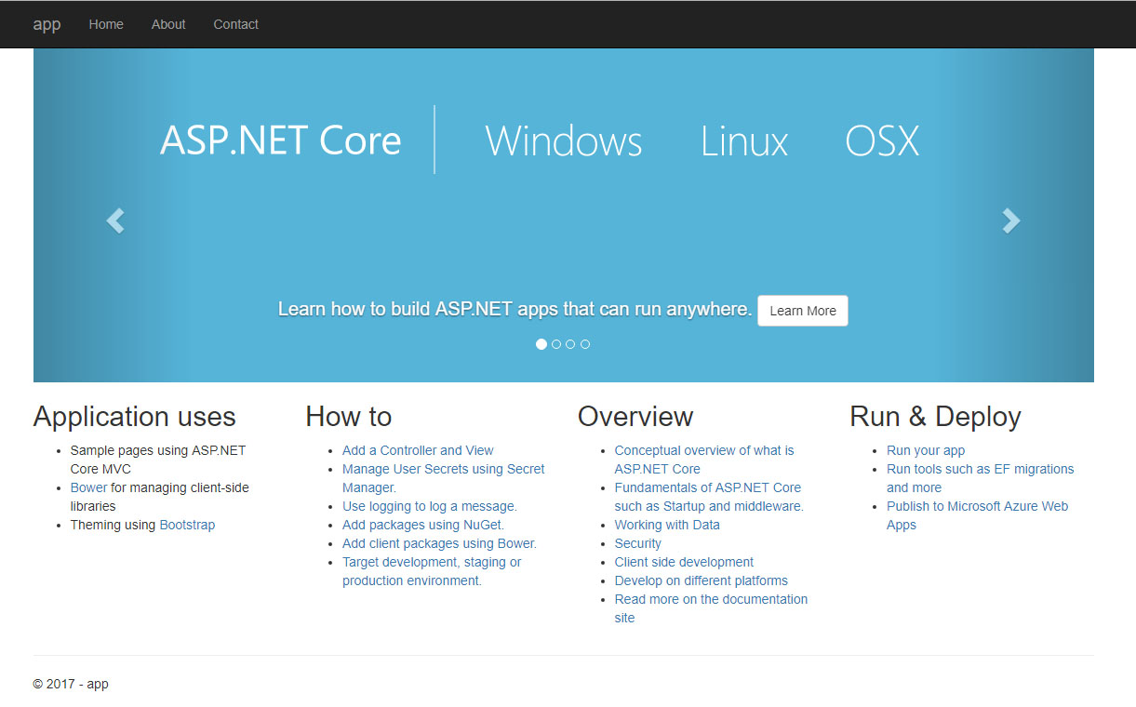The image size is (1136, 707).
Task: Open the Bower link under Application uses
Action: pos(88,487)
